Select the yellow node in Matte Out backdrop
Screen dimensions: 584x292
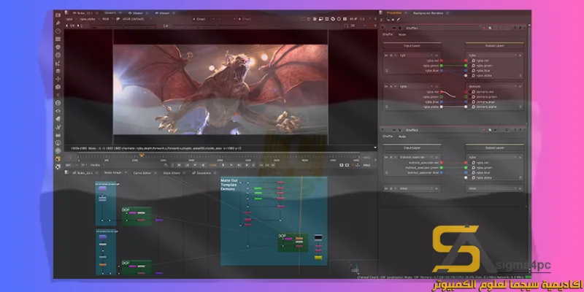[318, 258]
